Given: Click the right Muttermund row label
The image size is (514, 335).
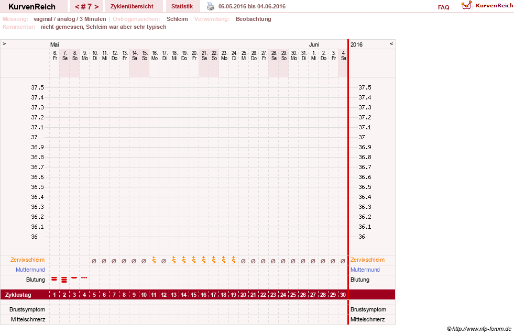Looking at the screenshot, I should coord(365,270).
